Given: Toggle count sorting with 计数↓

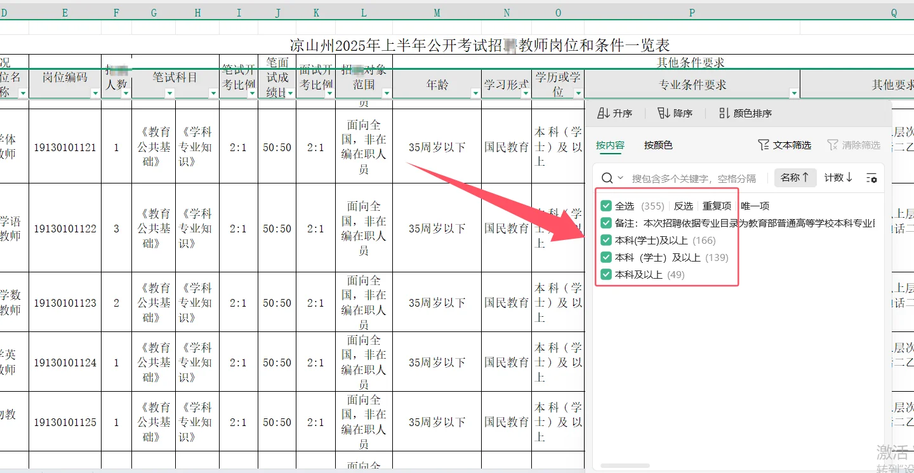Looking at the screenshot, I should click(838, 178).
